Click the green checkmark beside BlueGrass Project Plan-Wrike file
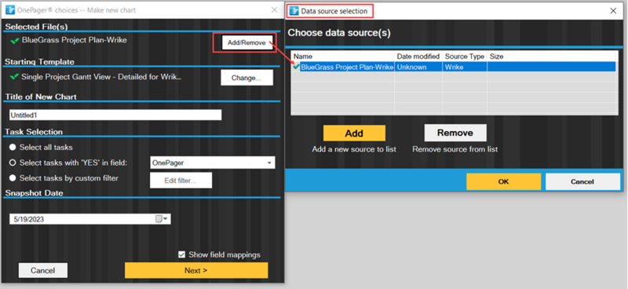 tap(15, 41)
